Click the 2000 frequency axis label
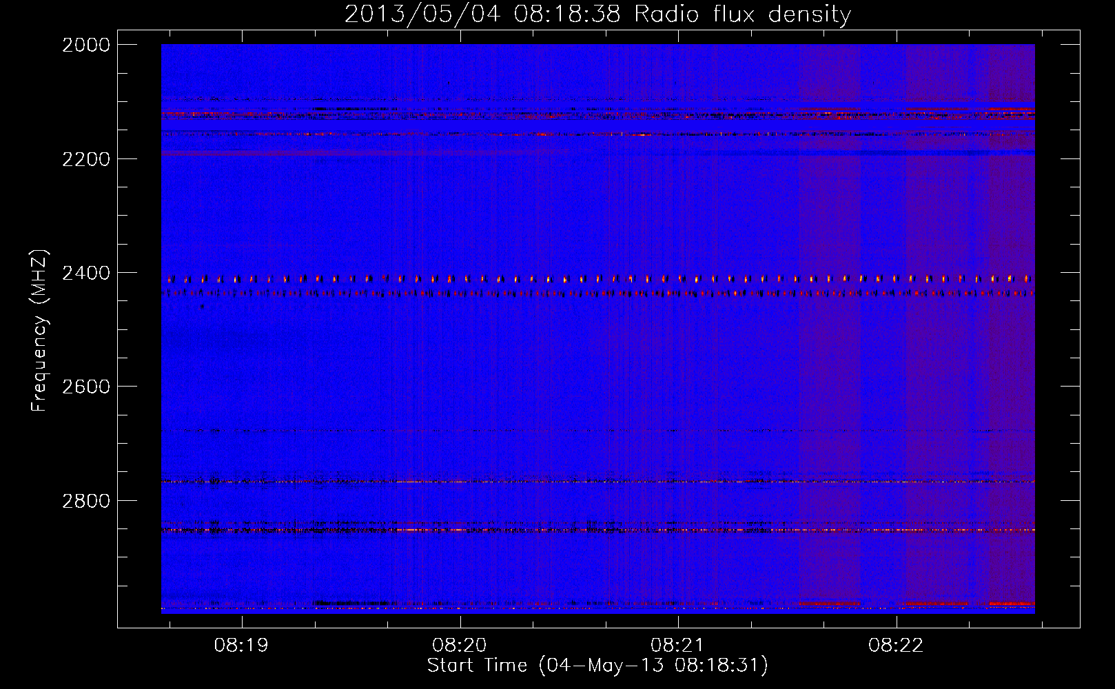The width and height of the screenshot is (1115, 689). pyautogui.click(x=86, y=45)
